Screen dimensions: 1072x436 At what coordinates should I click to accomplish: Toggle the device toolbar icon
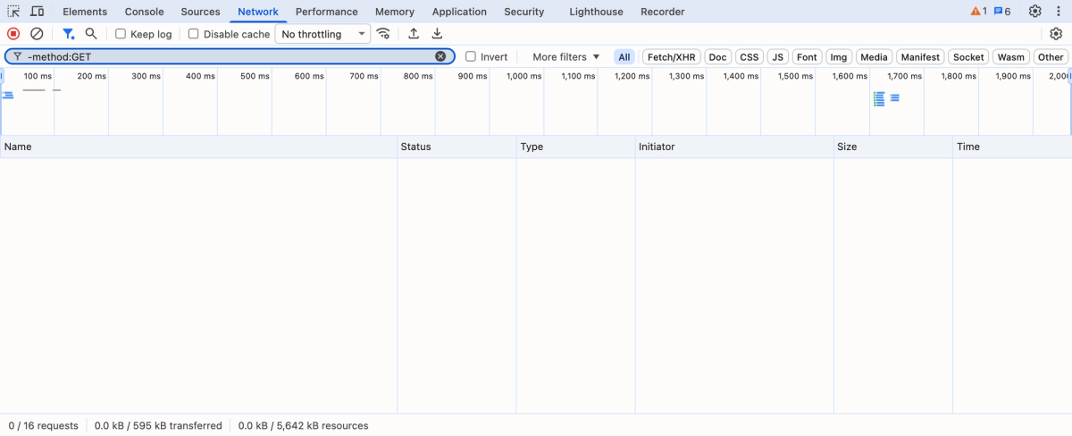point(38,12)
